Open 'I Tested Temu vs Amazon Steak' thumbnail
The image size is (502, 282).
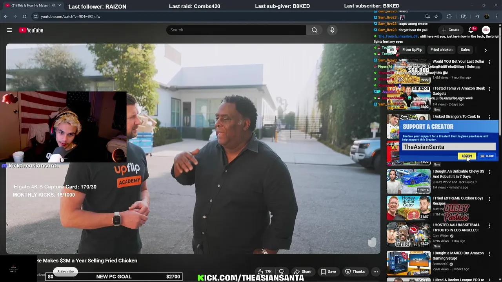click(x=408, y=98)
